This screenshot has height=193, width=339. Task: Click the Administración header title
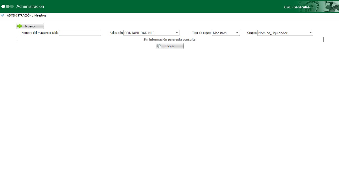[30, 6]
